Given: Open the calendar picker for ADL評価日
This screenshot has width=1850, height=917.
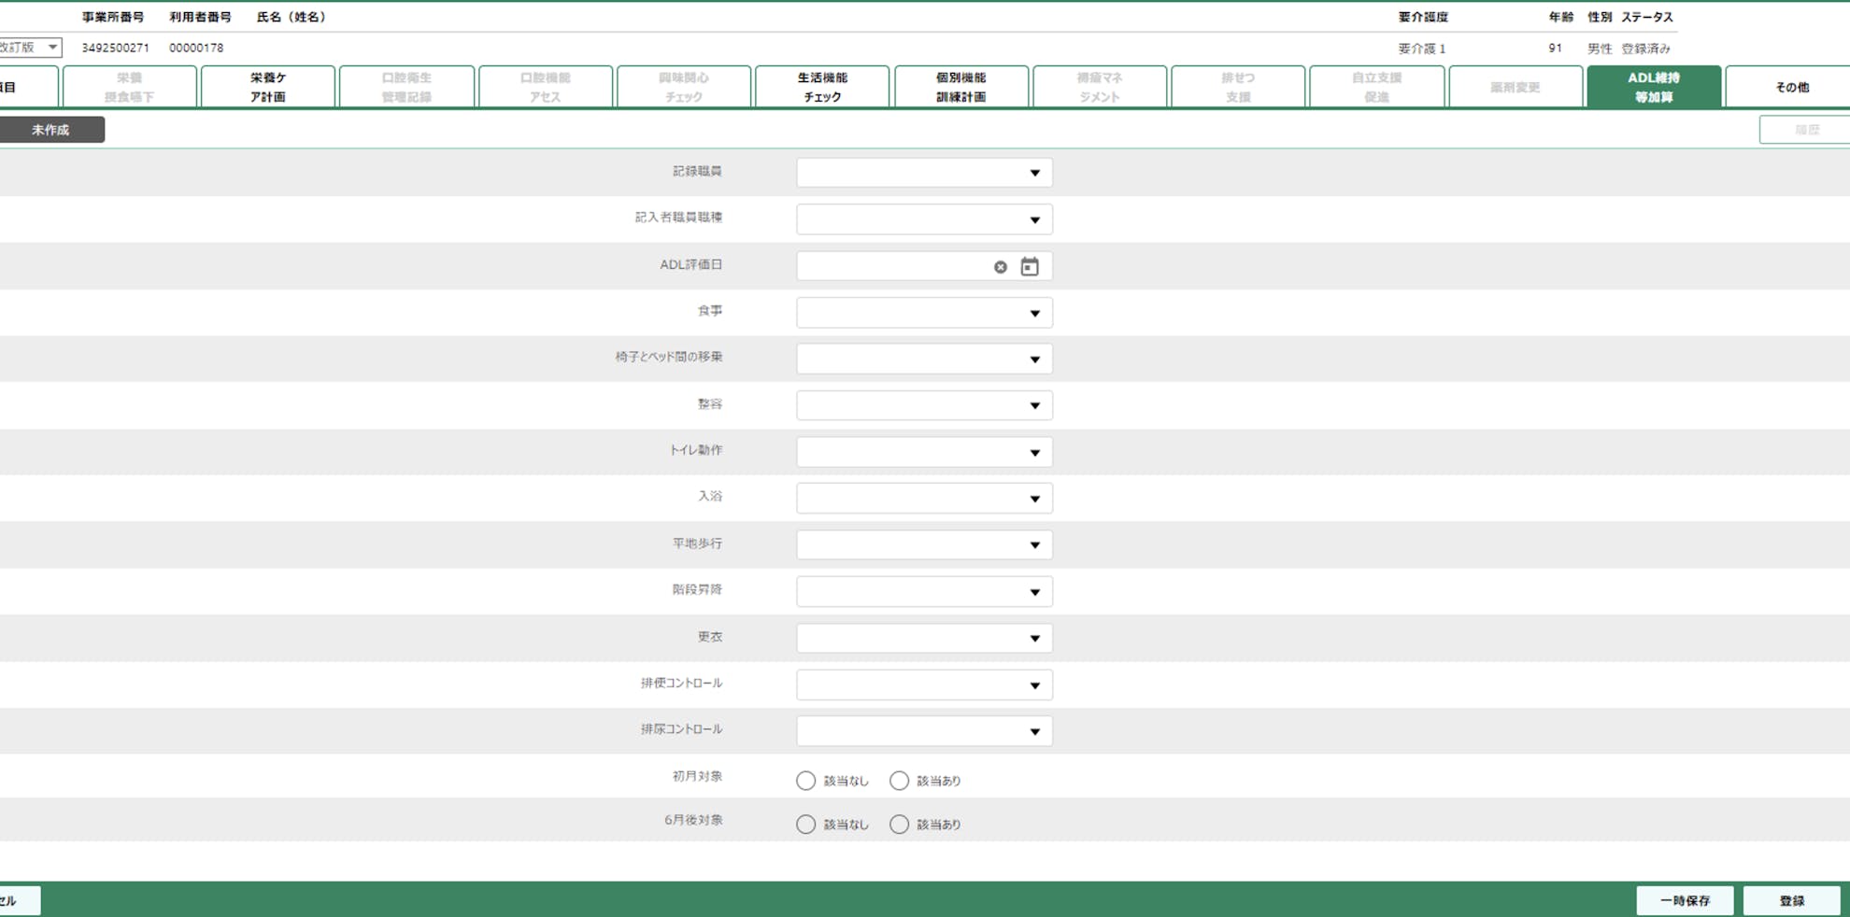Looking at the screenshot, I should (1029, 267).
